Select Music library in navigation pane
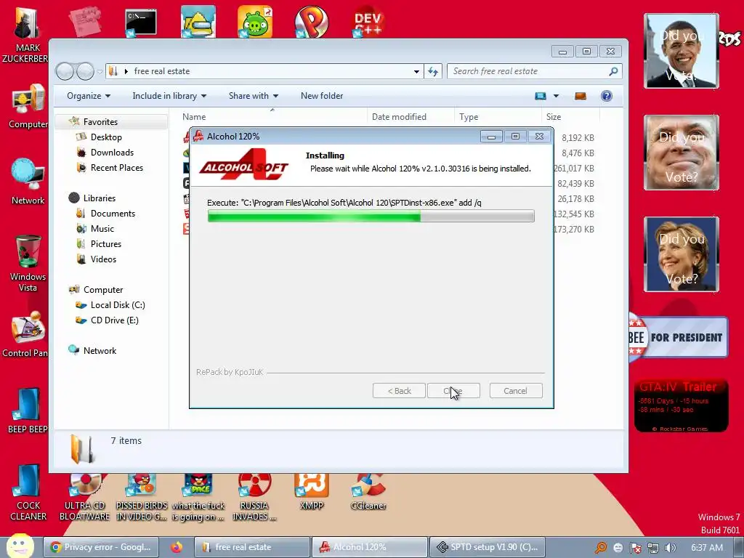 [x=102, y=229]
